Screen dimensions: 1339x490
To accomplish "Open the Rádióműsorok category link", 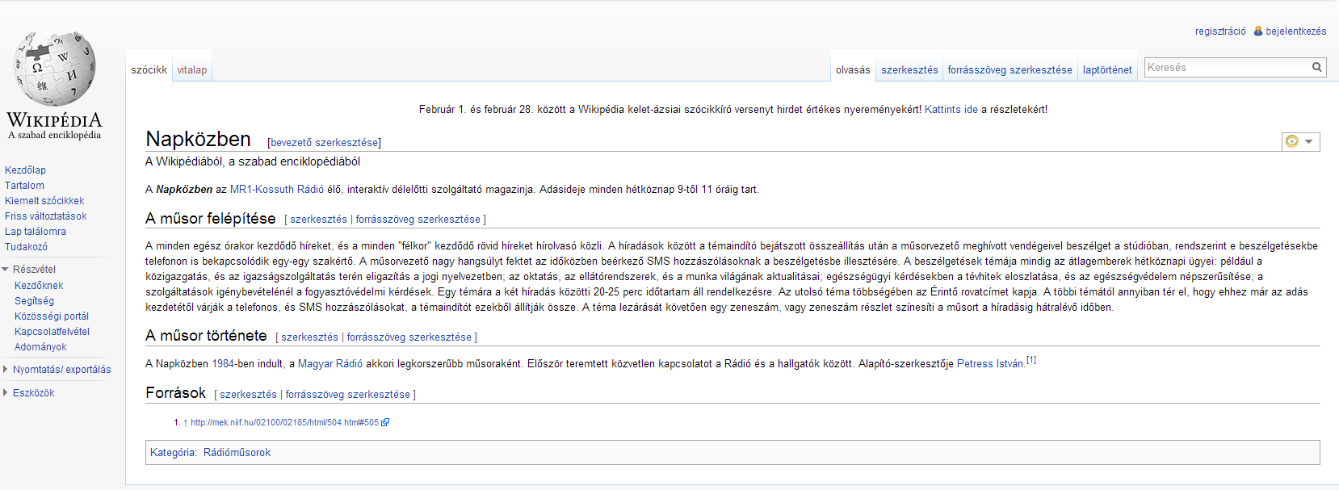I will tap(237, 453).
